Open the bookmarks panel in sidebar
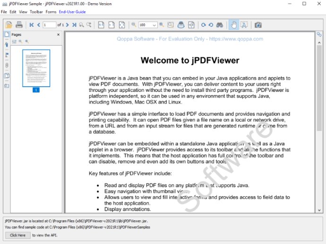The width and height of the screenshot is (326, 244). click(x=7, y=45)
